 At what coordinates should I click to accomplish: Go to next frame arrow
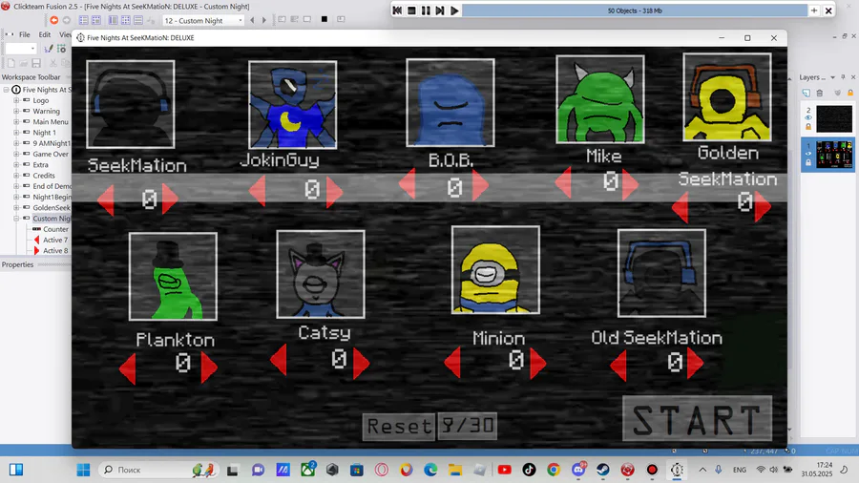point(264,20)
